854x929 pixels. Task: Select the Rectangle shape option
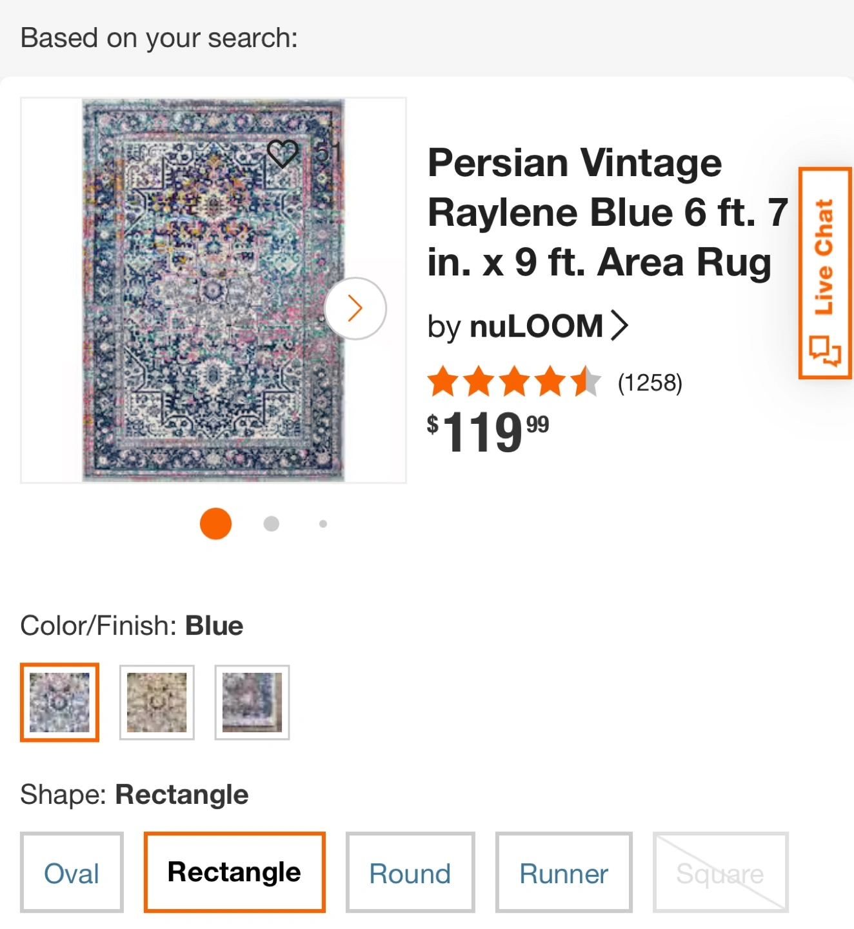[x=234, y=872]
